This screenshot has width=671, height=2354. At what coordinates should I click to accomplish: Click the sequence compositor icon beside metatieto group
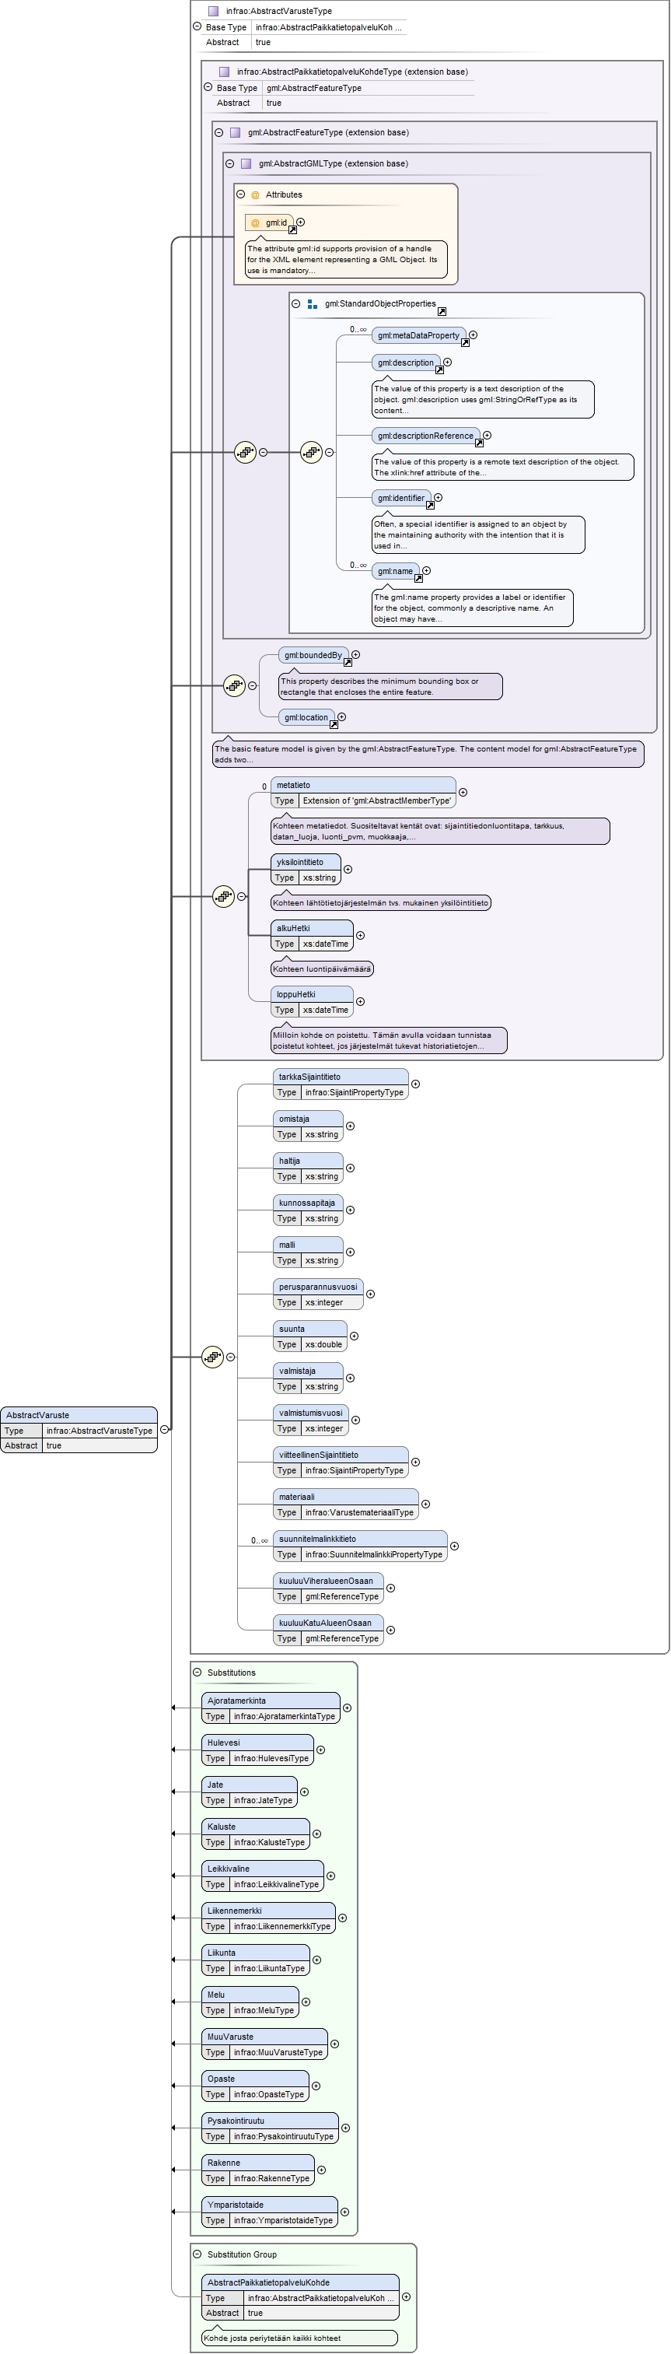(x=224, y=896)
